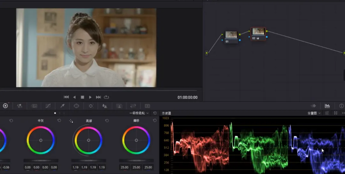Open the RGB Mixer palette
The height and width of the screenshot is (174, 345).
(19, 106)
